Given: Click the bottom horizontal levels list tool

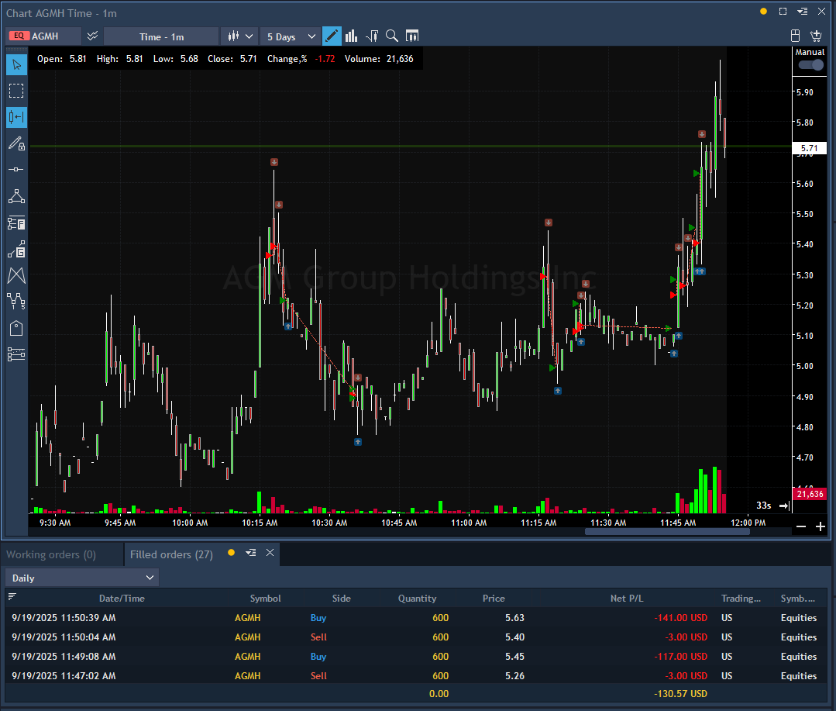Looking at the screenshot, I should pyautogui.click(x=16, y=354).
